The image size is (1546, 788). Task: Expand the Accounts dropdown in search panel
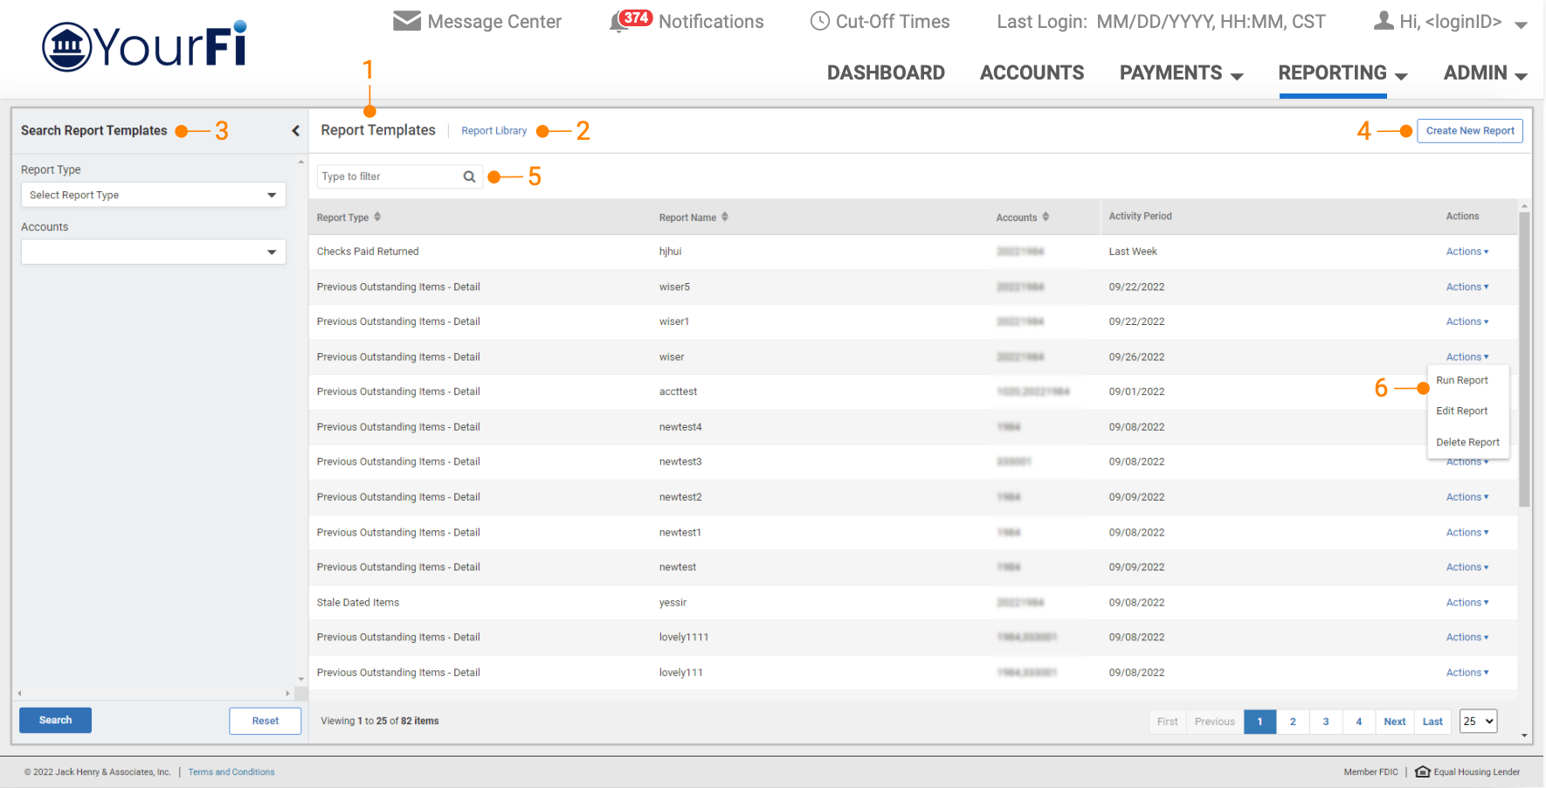[153, 252]
